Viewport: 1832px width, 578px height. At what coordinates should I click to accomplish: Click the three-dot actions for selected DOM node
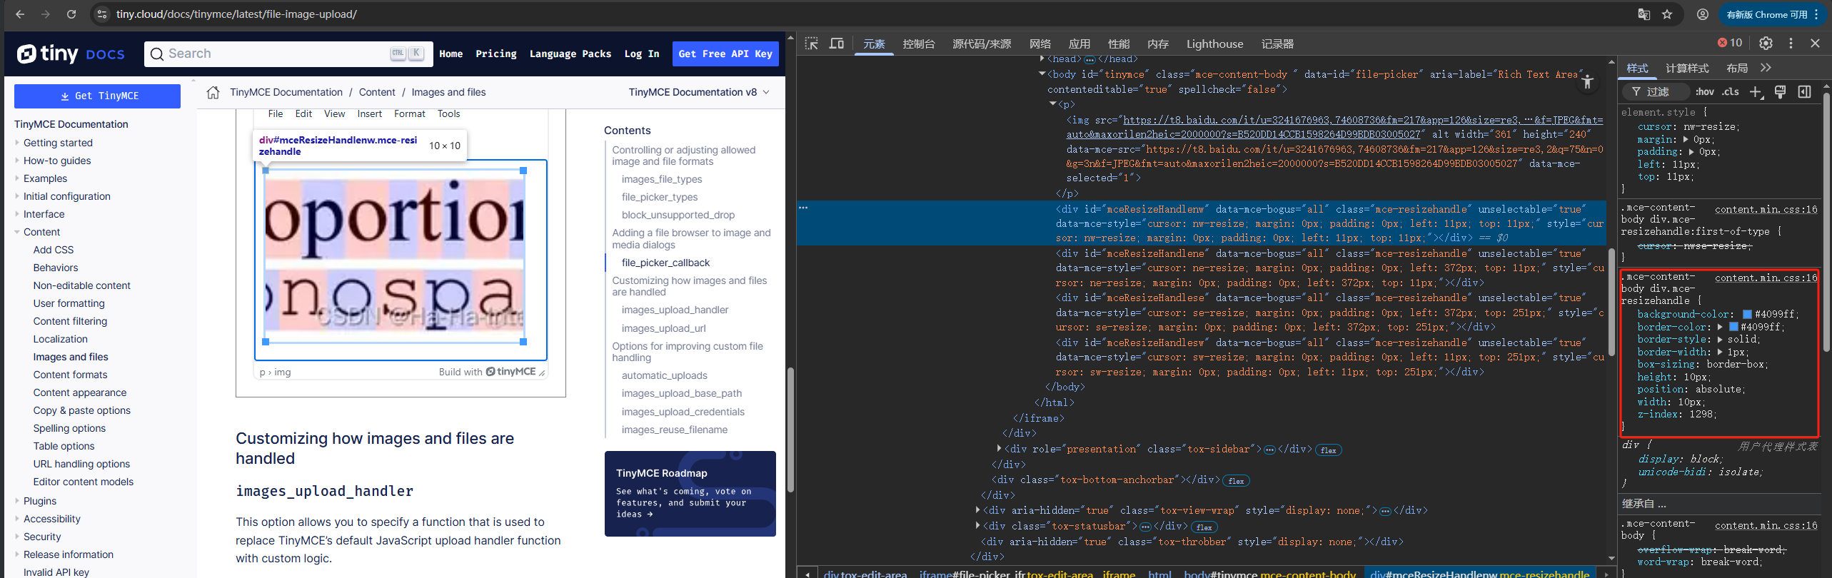point(803,208)
